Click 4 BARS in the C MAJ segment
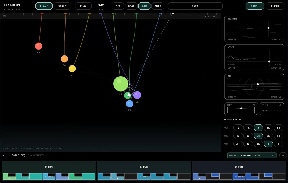288x183 pixels. (49, 176)
